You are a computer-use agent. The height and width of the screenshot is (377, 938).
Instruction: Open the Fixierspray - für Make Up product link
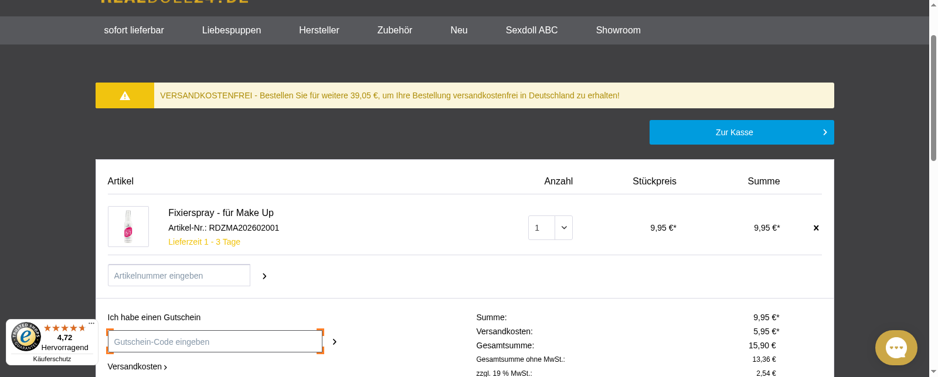(x=221, y=213)
